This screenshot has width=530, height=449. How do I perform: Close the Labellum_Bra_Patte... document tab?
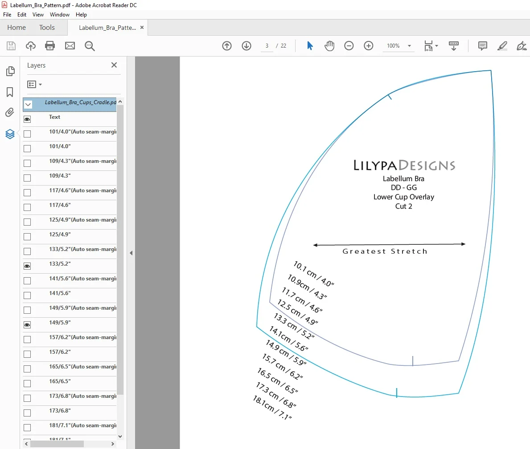[x=142, y=27]
